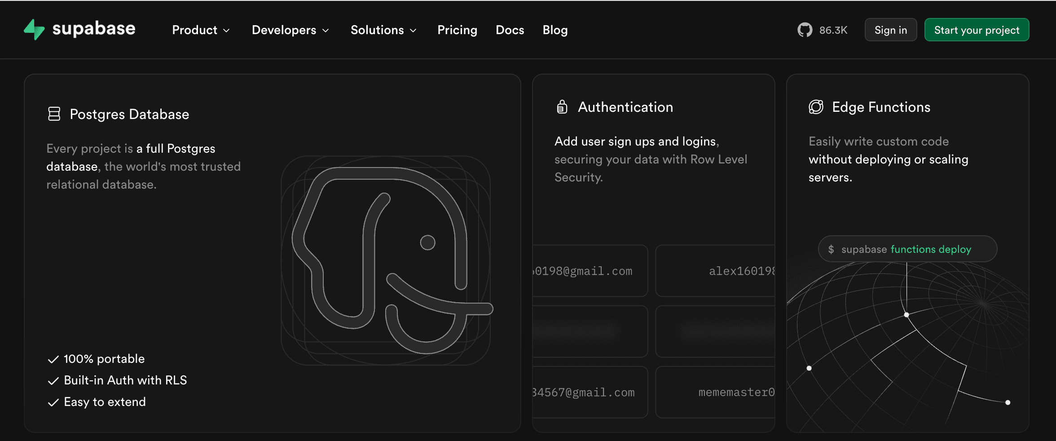Screen dimensions: 1056x441
Task: Expand the Product dropdown menu
Action: coord(201,30)
